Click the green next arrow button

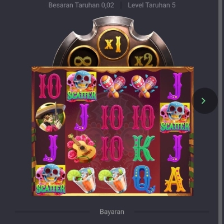[205, 101]
